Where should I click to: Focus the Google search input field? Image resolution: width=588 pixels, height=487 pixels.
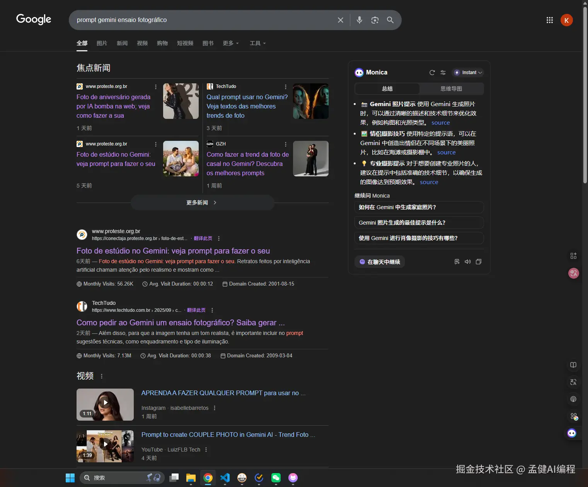coord(203,20)
